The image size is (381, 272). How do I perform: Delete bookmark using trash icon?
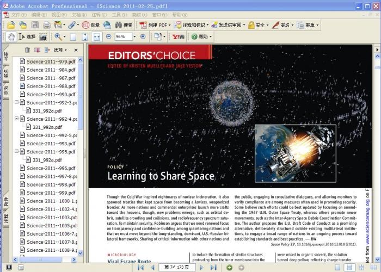pos(27,50)
